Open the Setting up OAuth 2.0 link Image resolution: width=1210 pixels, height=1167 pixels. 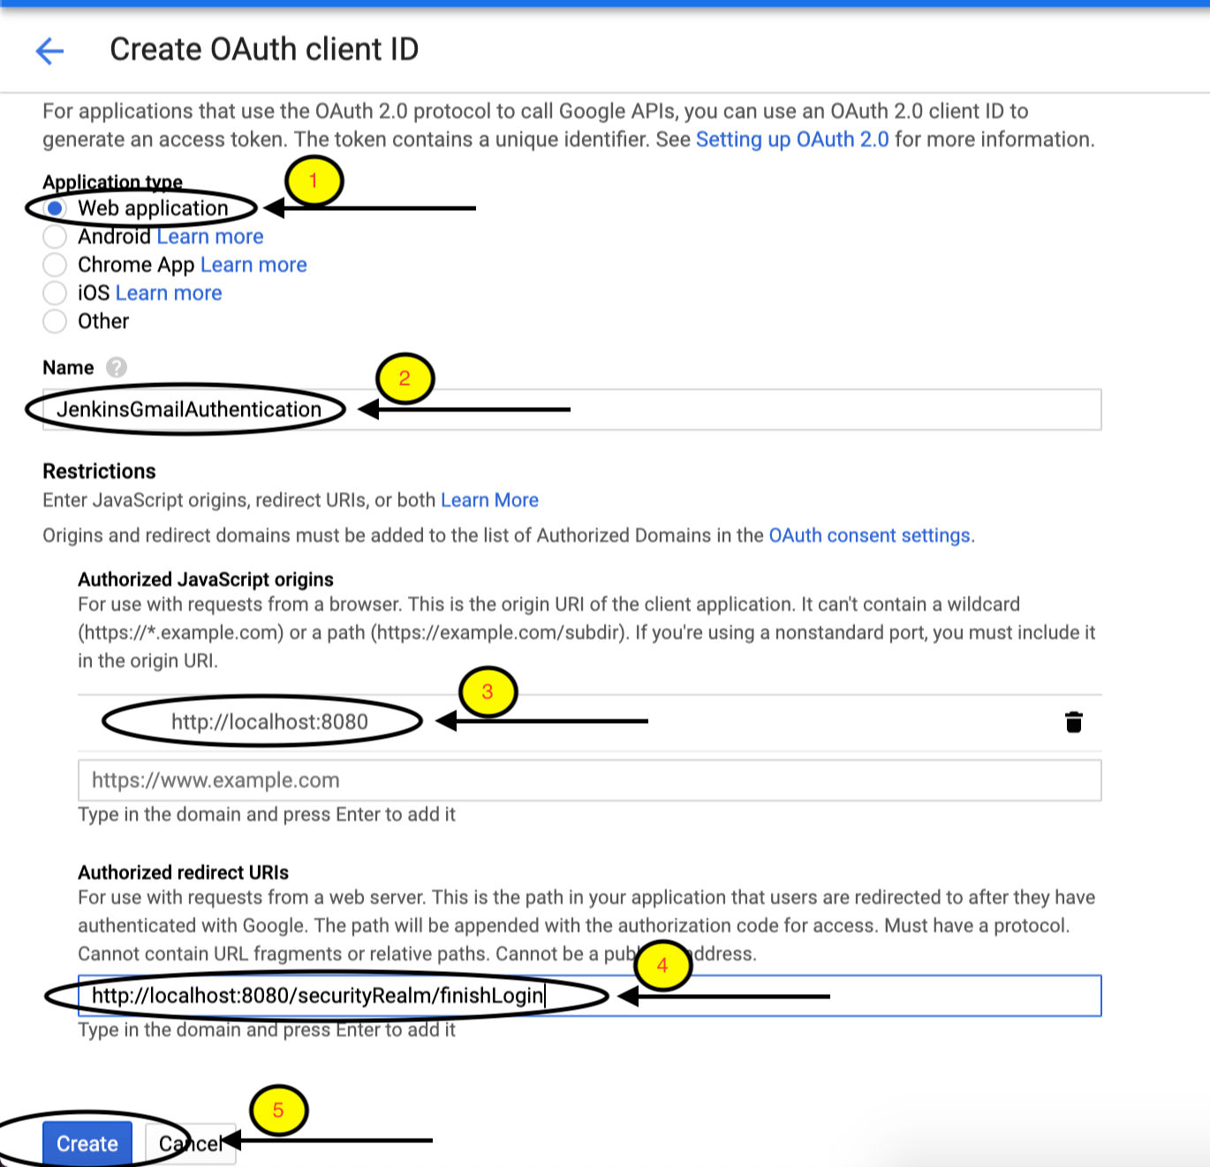click(x=791, y=139)
